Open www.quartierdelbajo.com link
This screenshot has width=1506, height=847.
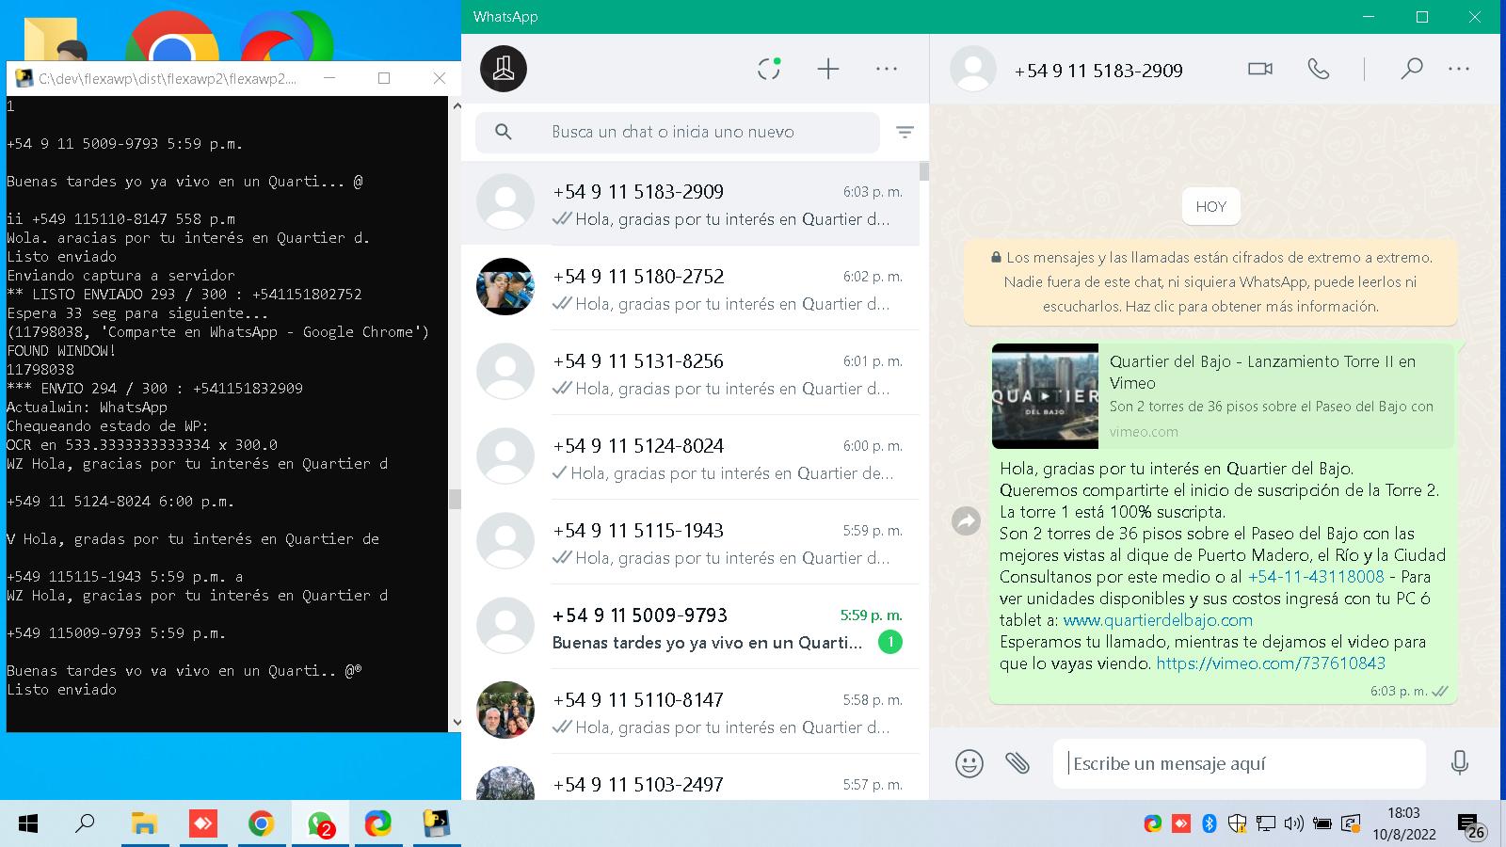1158,620
